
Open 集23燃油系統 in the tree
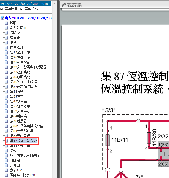[x=20, y=52]
